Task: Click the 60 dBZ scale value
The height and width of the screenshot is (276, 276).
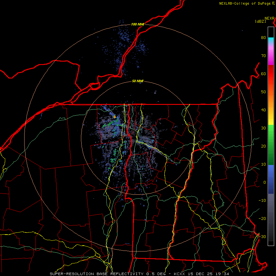Action: click(263, 74)
